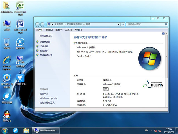Go back with the navigation arrow

click(x=38, y=24)
